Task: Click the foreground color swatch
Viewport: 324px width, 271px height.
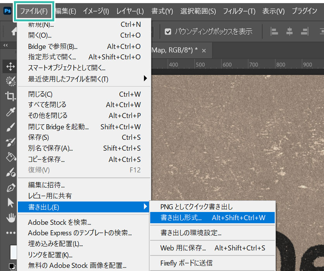Action: click(14, 252)
